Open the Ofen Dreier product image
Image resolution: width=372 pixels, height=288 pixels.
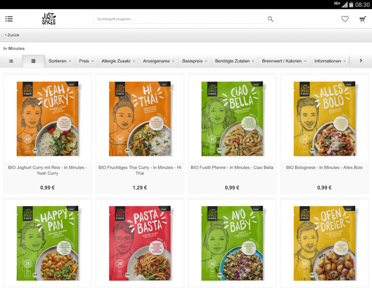point(324,243)
